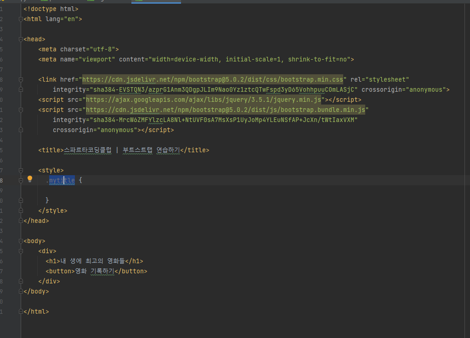Click the opening body tag text
Screen dimensions: 470x338
[x=34, y=241]
